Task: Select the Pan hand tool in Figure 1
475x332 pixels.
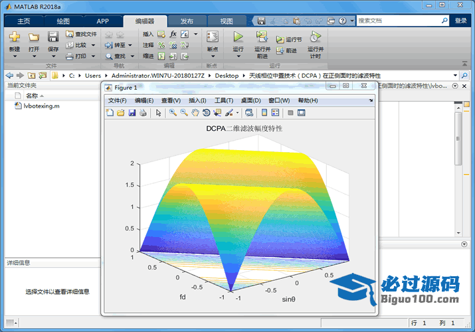Action: point(195,113)
